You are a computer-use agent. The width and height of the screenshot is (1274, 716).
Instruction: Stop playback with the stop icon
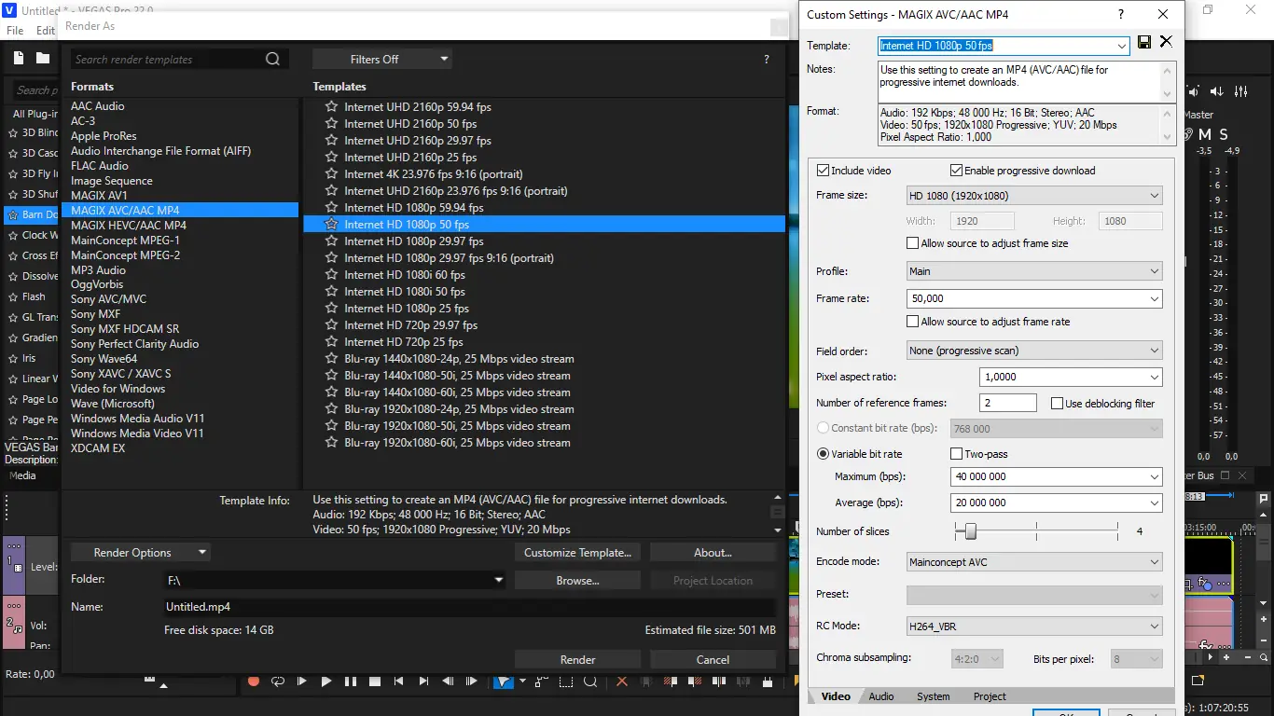click(375, 682)
